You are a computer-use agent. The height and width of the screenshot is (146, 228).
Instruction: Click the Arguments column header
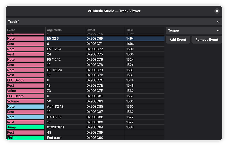tap(65, 30)
